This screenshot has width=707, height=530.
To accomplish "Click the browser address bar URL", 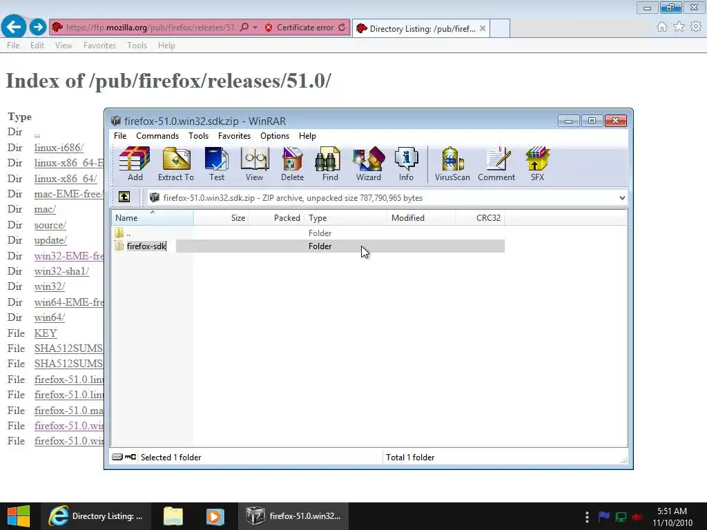I will (151, 28).
